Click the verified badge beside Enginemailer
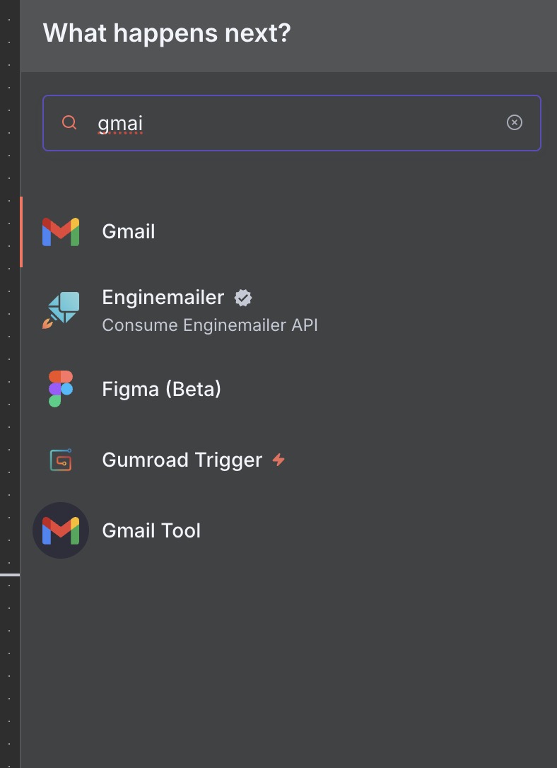Viewport: 557px width, 768px height. [243, 298]
